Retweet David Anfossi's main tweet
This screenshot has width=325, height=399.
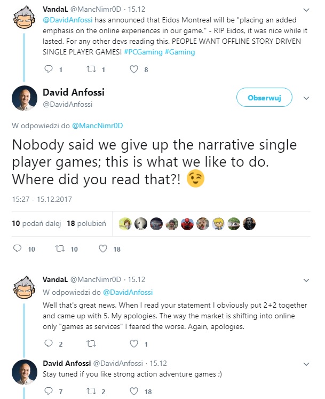[59, 249]
